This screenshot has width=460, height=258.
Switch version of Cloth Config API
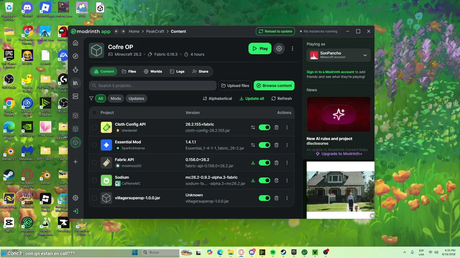tap(253, 127)
